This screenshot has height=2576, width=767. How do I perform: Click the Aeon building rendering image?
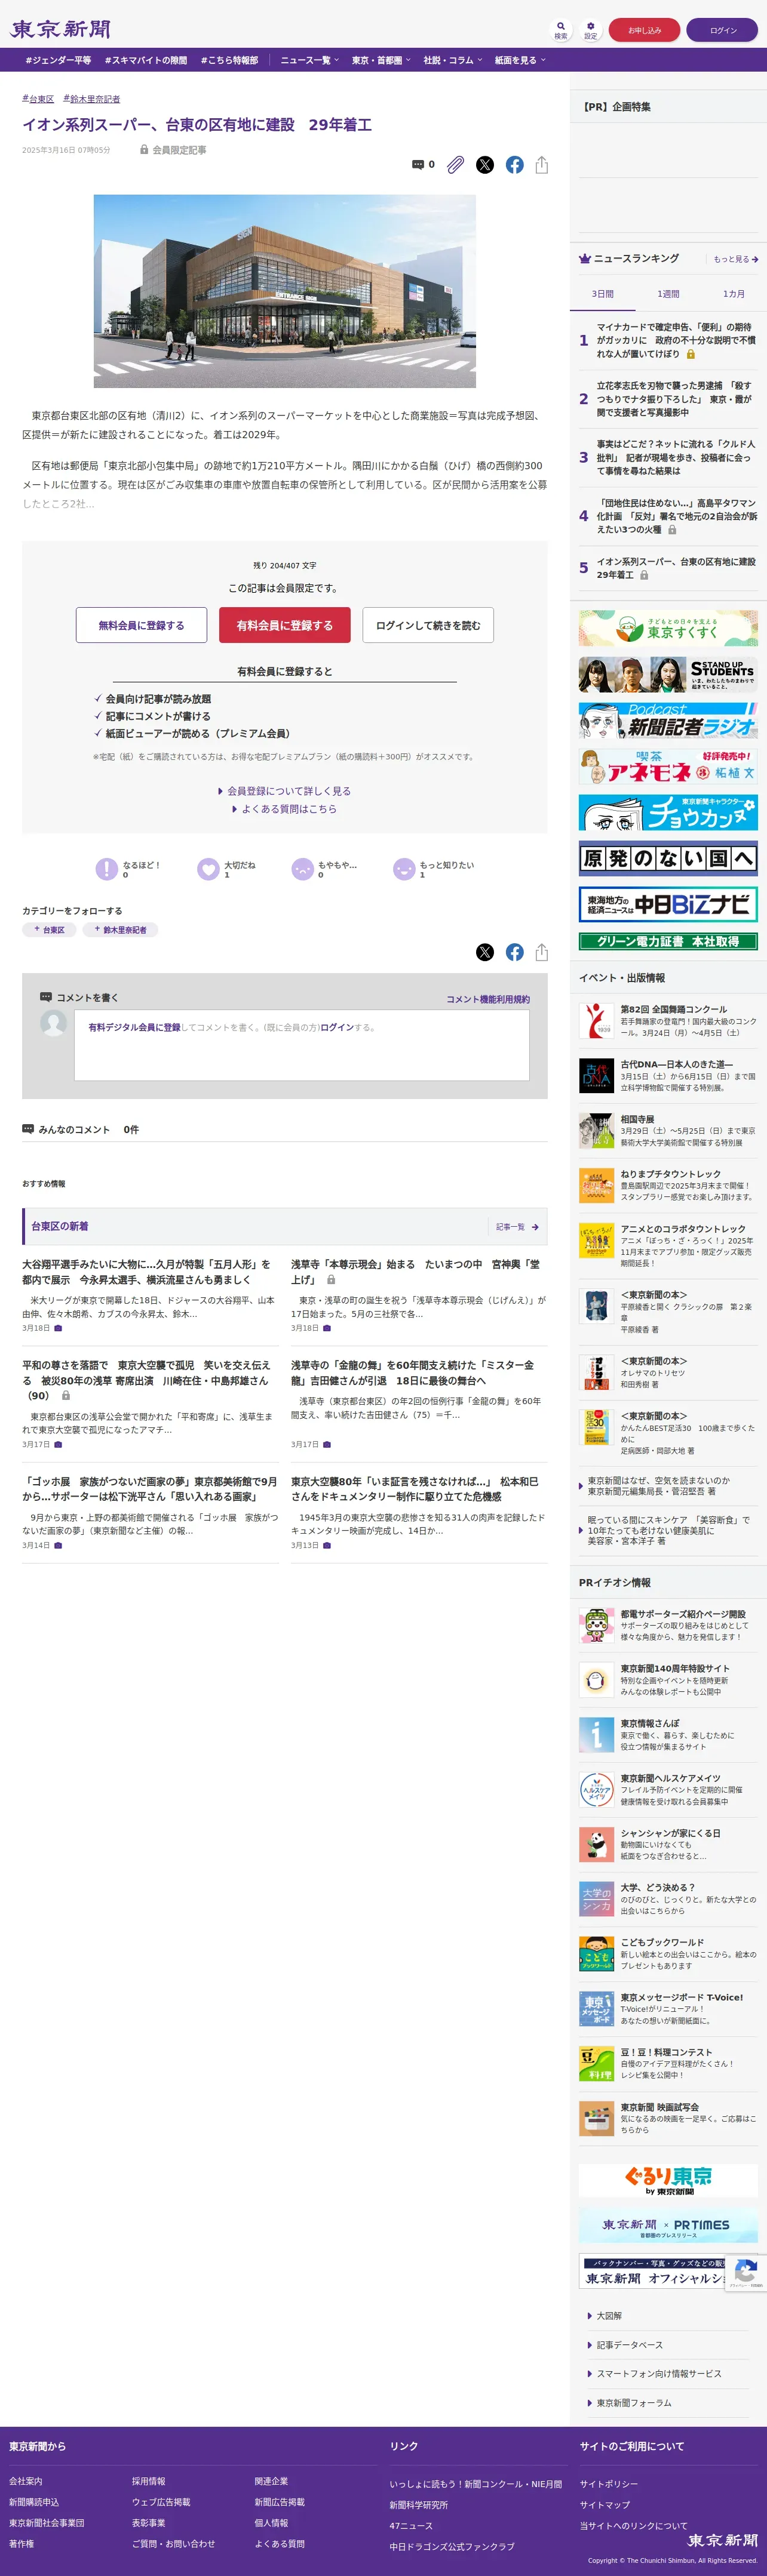click(x=285, y=291)
